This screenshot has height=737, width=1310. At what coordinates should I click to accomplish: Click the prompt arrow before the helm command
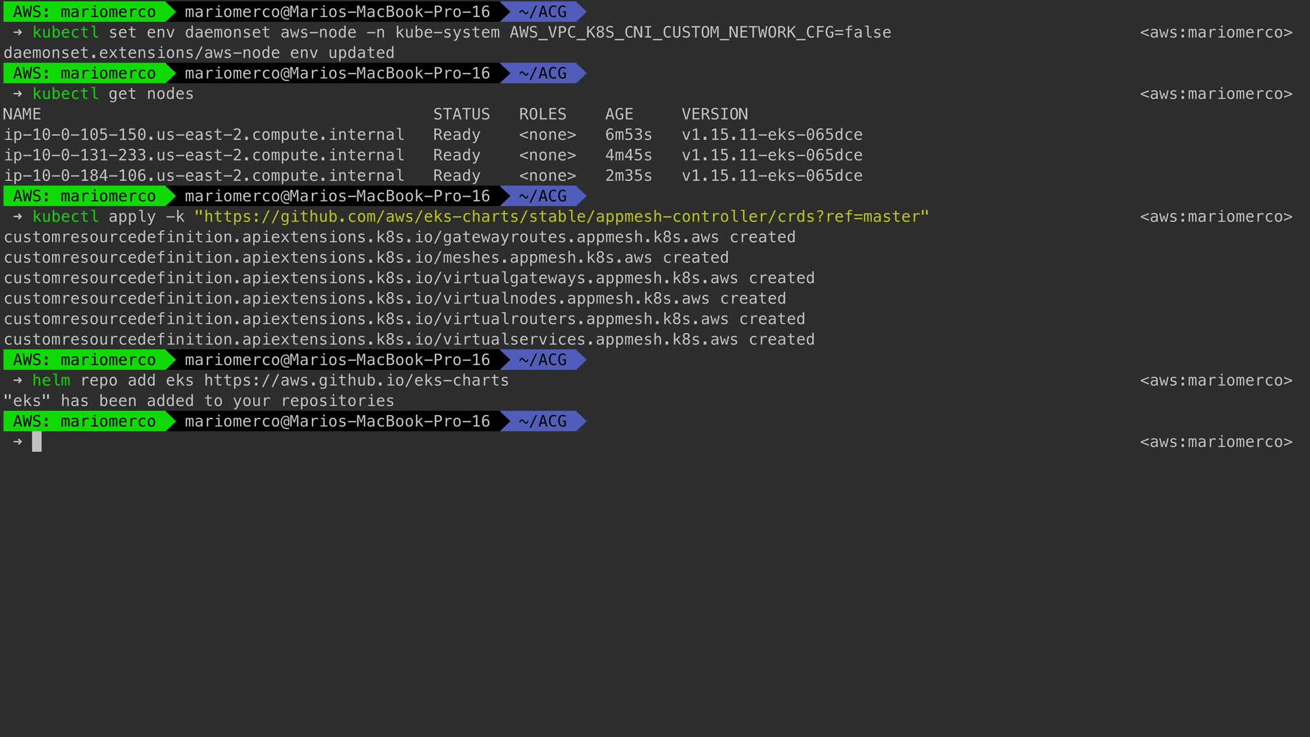(18, 381)
